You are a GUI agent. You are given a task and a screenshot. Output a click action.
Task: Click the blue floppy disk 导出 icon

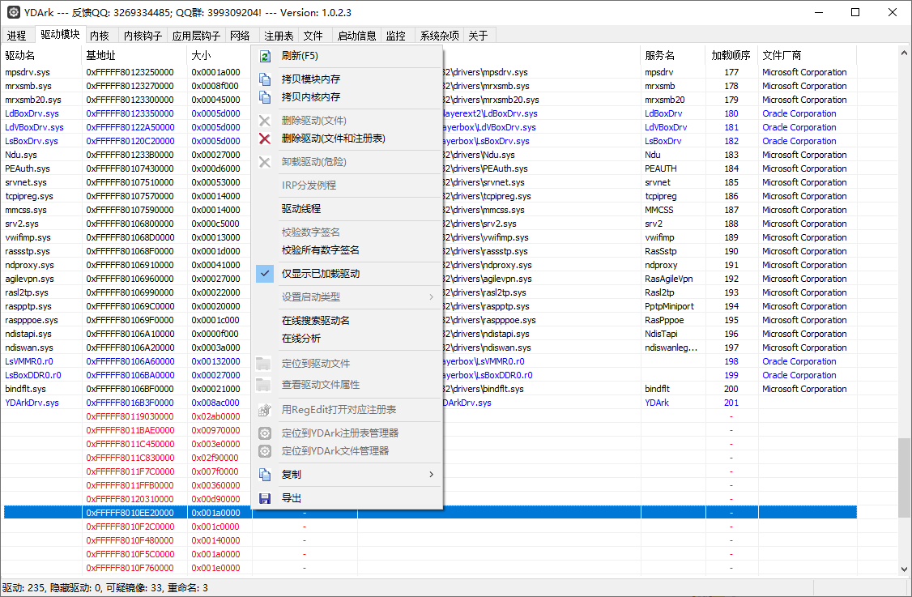pos(264,498)
